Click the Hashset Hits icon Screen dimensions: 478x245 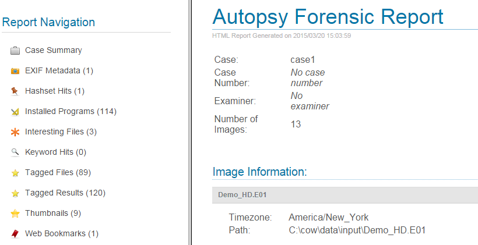tap(15, 91)
